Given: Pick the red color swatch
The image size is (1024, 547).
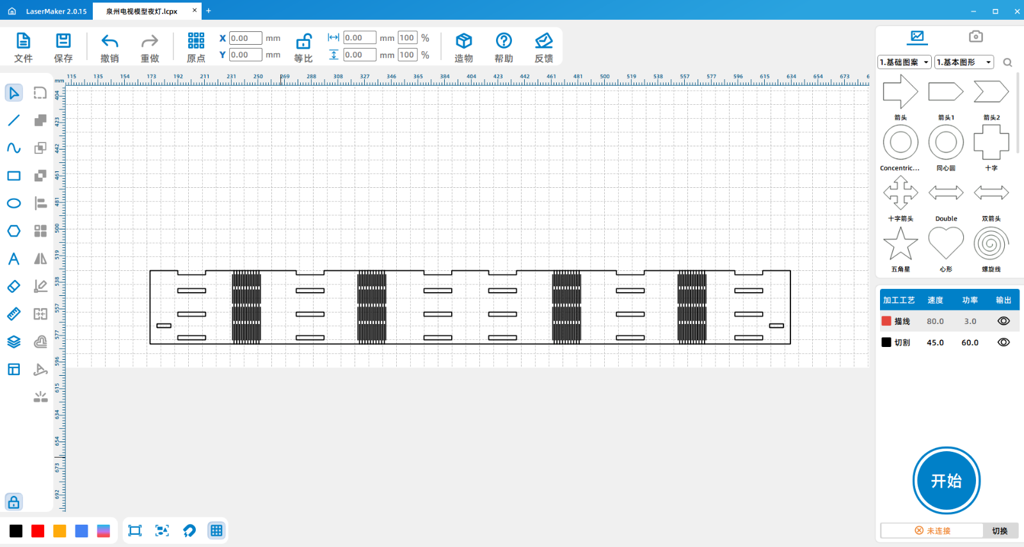Looking at the screenshot, I should pyautogui.click(x=38, y=531).
